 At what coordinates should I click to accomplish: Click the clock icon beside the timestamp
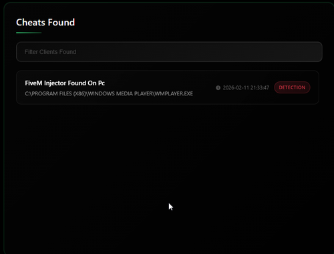218,88
